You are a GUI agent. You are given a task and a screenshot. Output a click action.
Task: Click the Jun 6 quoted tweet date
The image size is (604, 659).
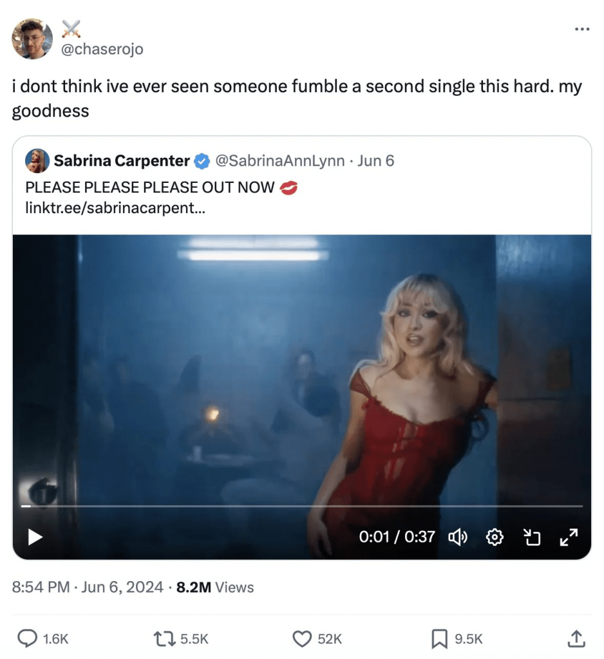point(375,160)
